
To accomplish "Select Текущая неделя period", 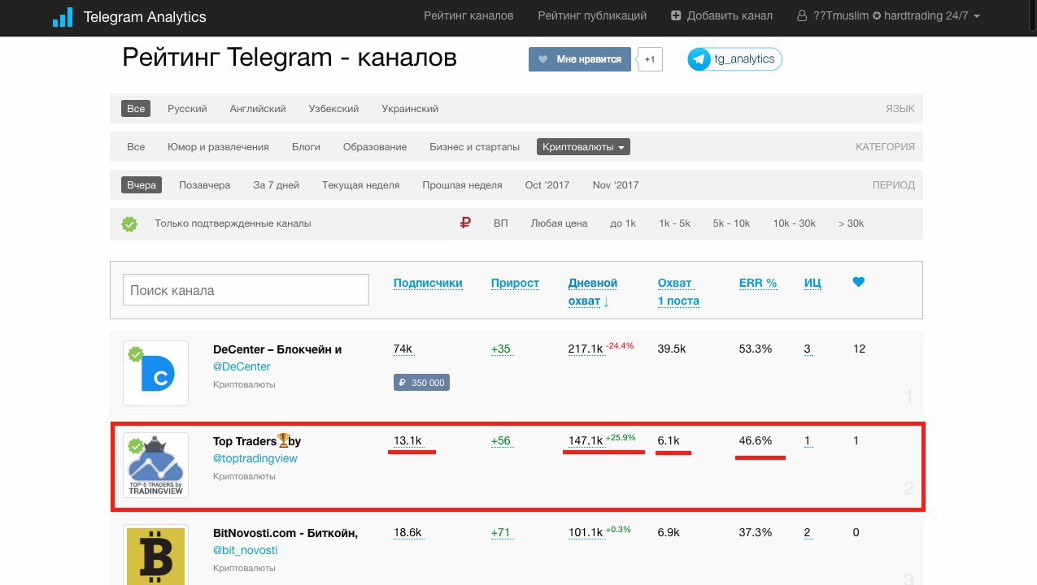I will 360,185.
